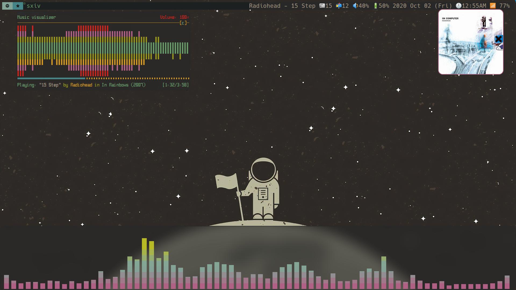Click the wifi signal icon at 77%

click(493, 6)
